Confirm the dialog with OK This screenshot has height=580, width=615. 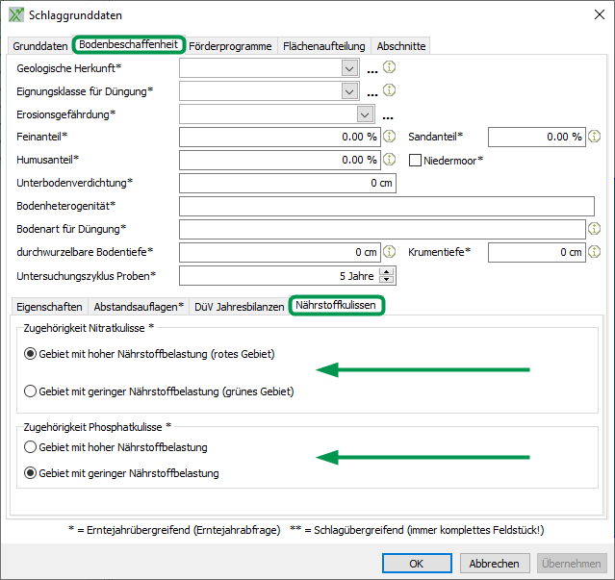(416, 564)
